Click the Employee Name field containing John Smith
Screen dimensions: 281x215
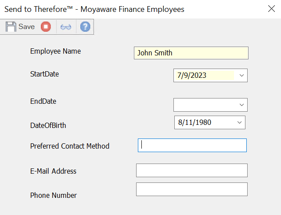pos(191,53)
